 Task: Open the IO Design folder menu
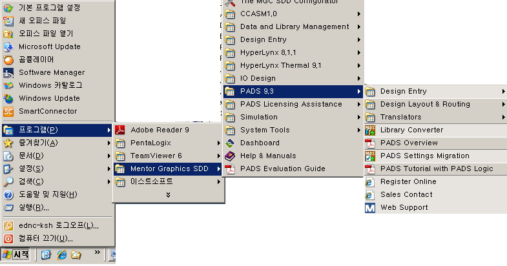[x=293, y=79]
